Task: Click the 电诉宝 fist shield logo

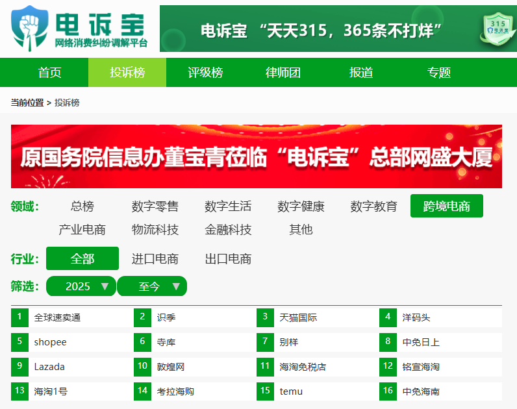Action: 29,29
